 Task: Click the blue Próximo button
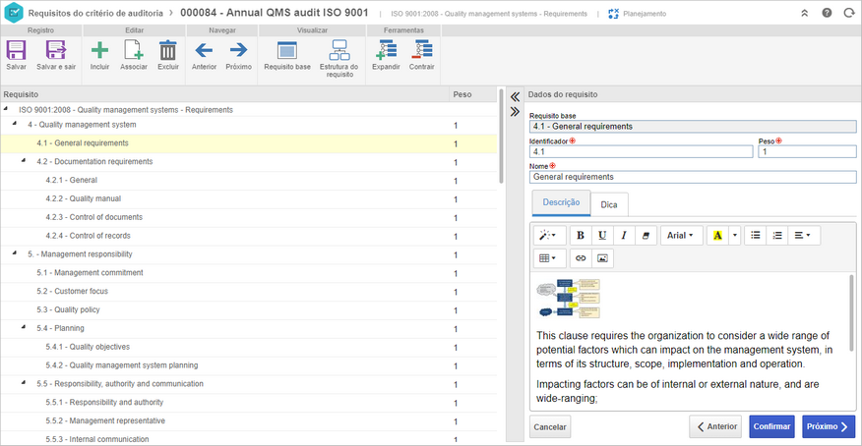click(x=829, y=426)
